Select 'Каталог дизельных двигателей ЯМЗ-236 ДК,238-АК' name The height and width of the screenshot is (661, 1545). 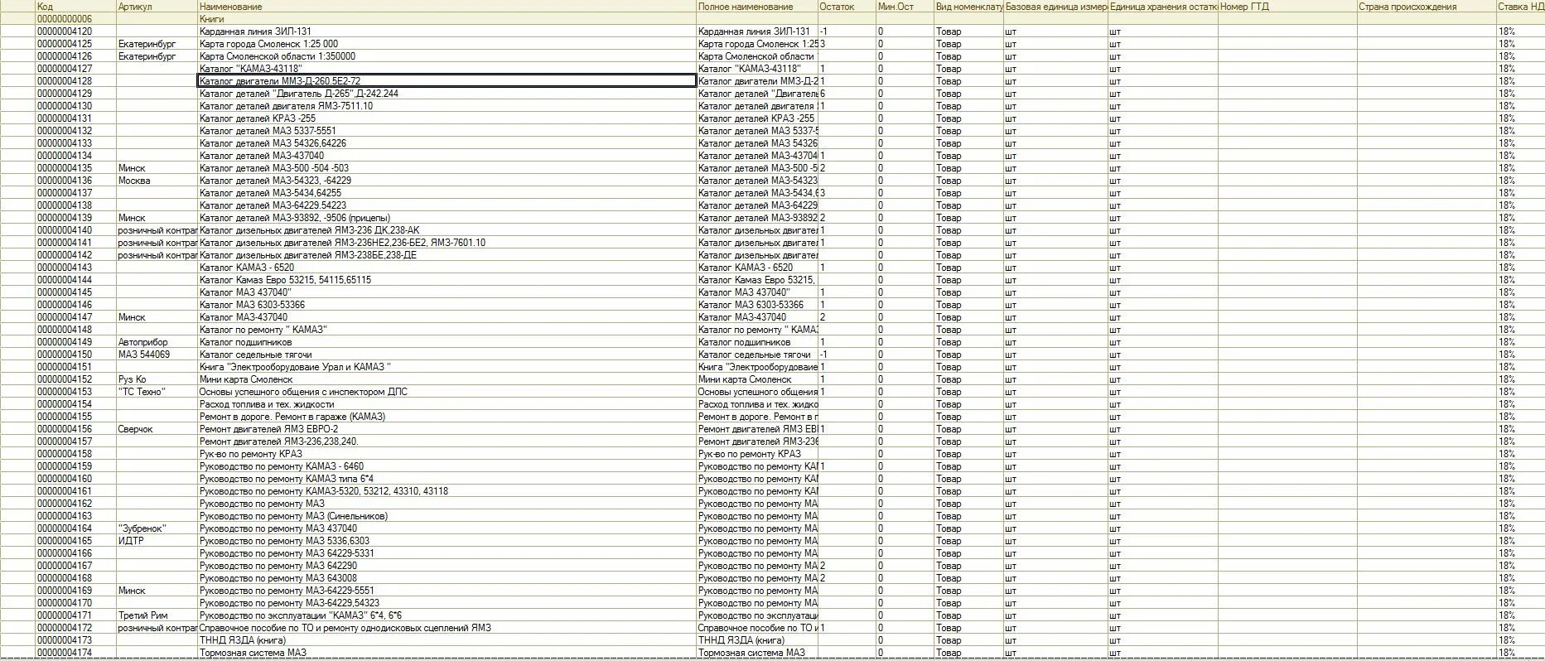tap(447, 230)
